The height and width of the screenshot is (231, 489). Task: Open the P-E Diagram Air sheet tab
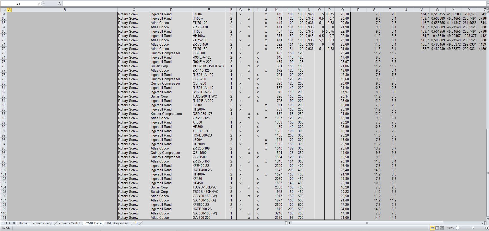118,223
